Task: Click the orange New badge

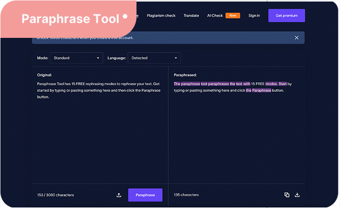Action: (x=233, y=16)
